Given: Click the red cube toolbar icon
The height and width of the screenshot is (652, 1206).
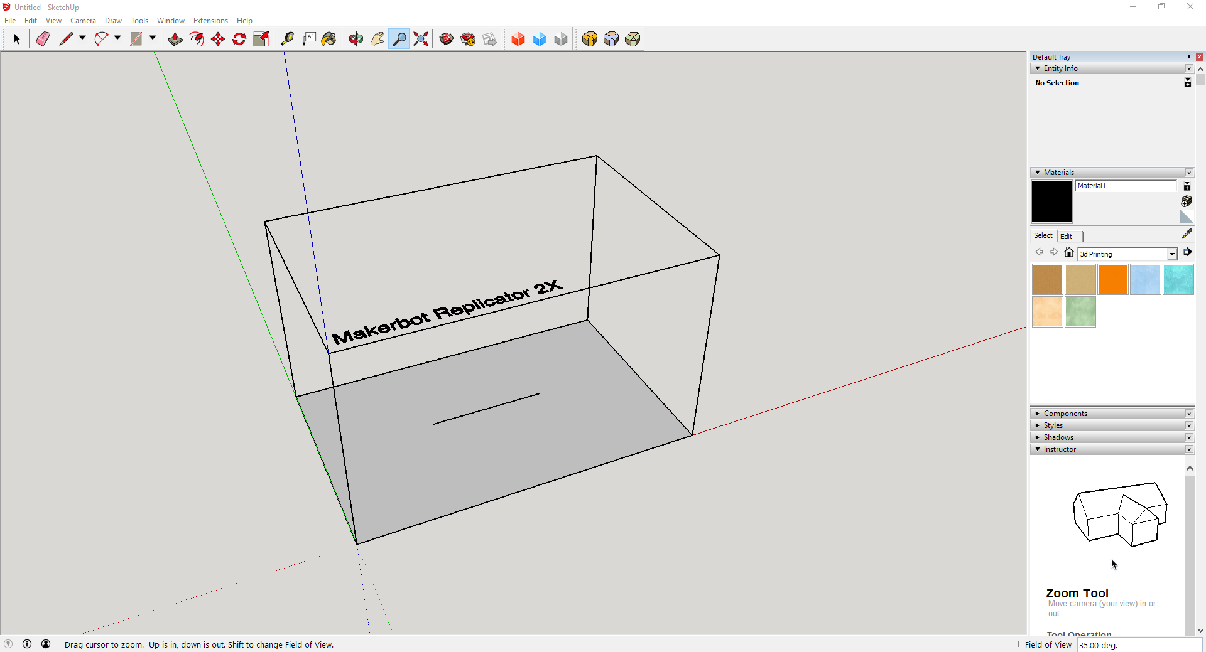Looking at the screenshot, I should click(x=518, y=39).
